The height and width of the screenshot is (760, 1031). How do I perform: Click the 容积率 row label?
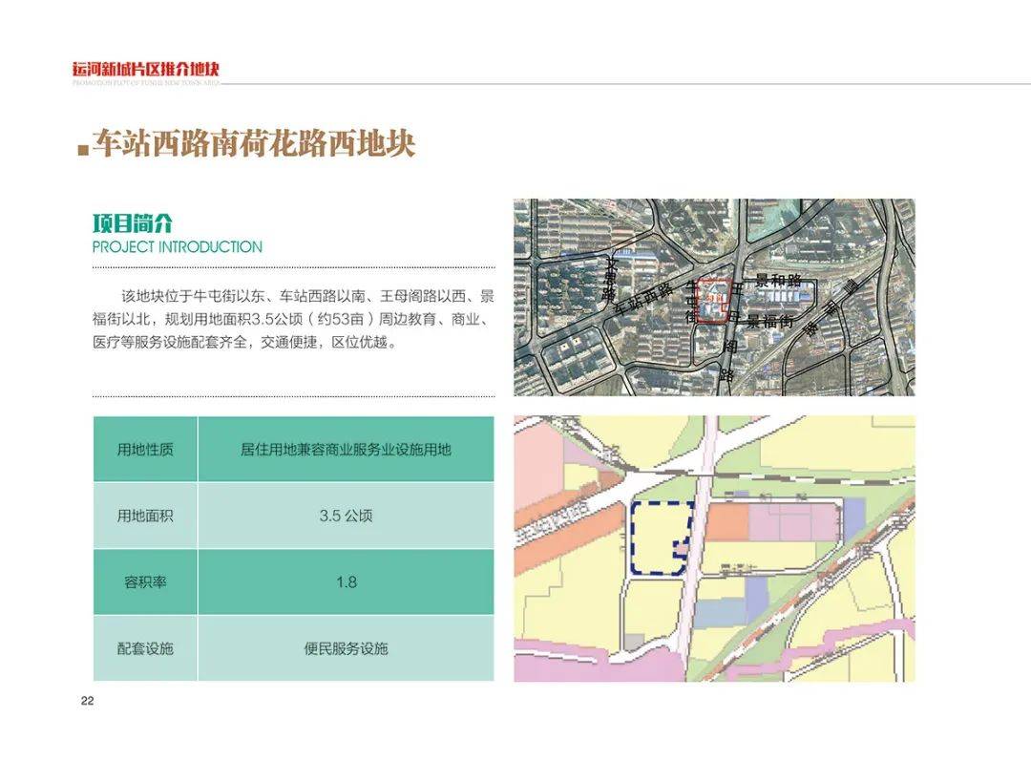pyautogui.click(x=145, y=581)
